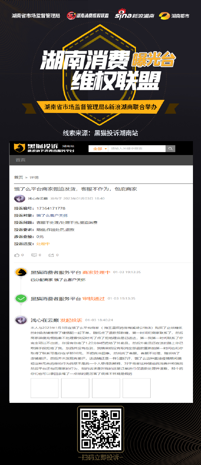201x465 pixels.
Task: Click the orange 发起投诉 label
Action: (71, 320)
